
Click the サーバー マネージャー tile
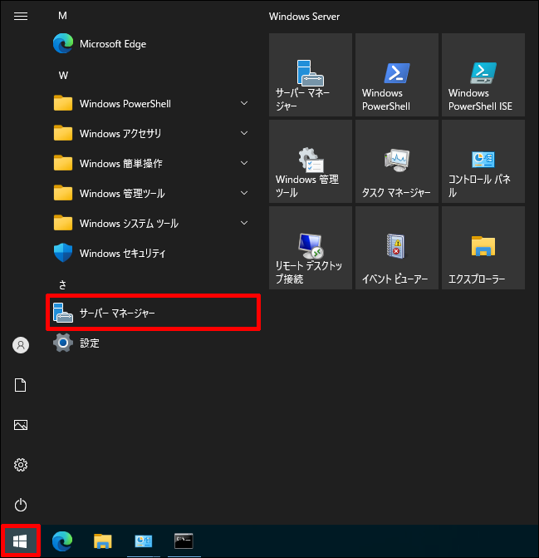(x=311, y=75)
